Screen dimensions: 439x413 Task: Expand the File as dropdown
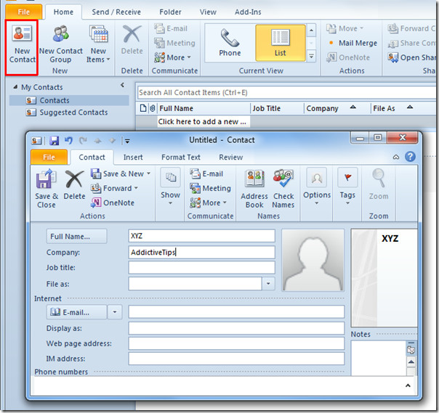pyautogui.click(x=268, y=284)
